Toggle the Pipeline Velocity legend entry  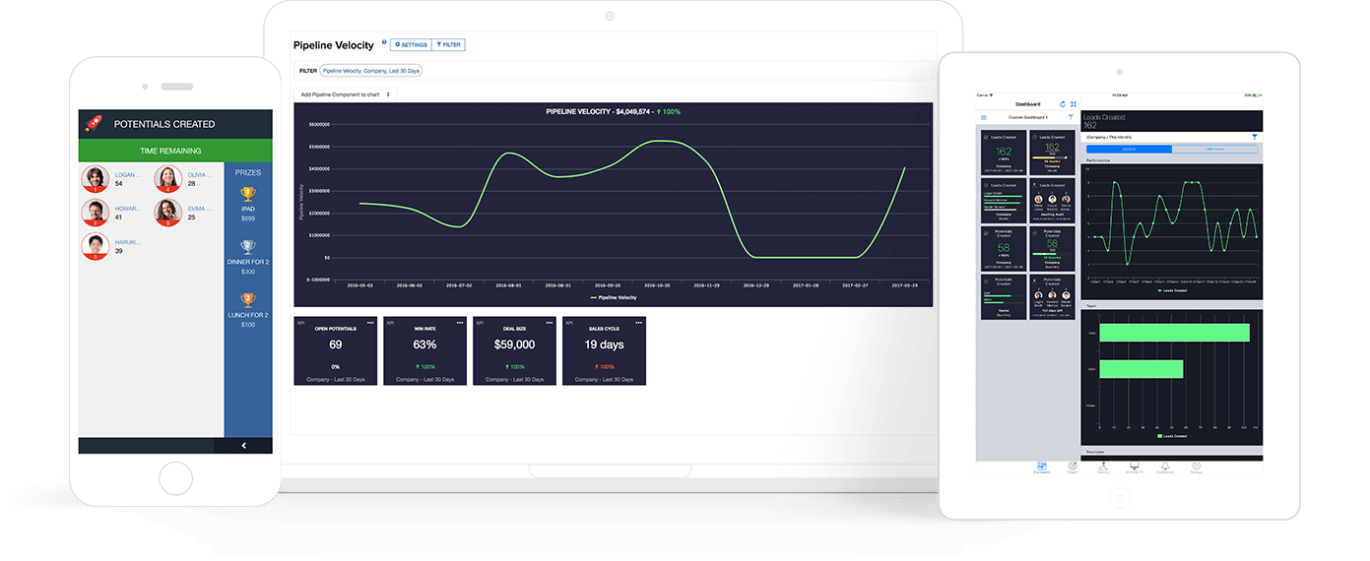tap(614, 297)
